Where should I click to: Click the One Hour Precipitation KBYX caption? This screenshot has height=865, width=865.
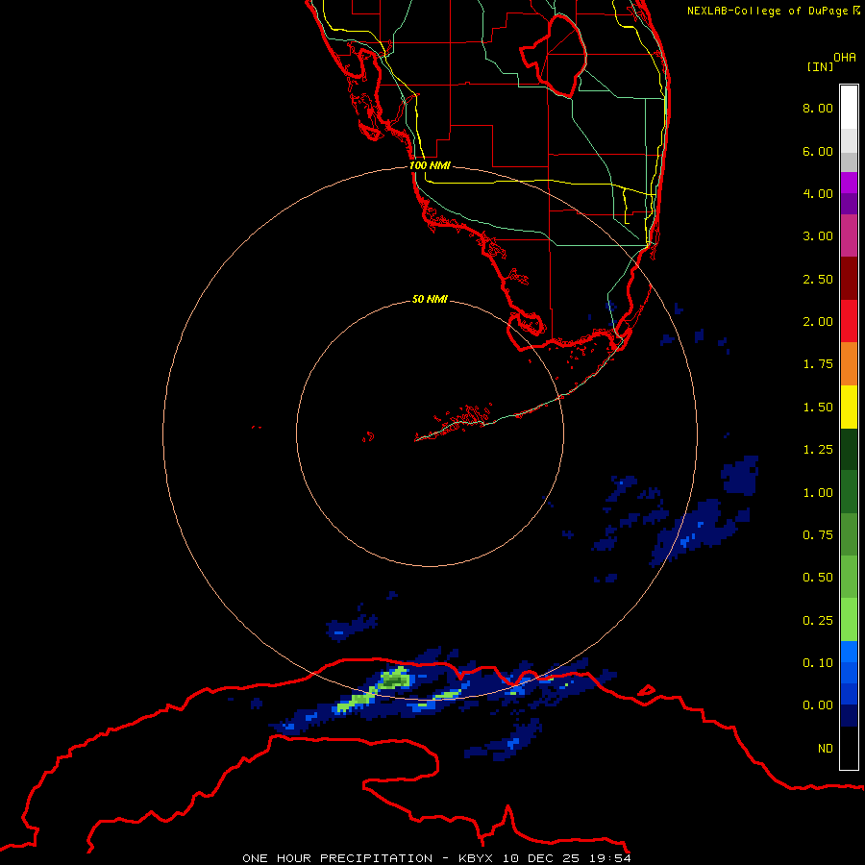436,858
